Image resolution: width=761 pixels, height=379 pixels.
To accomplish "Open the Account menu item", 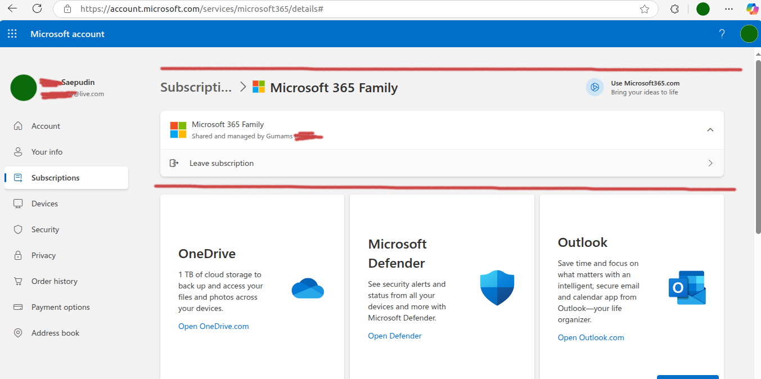I will [x=66, y=126].
